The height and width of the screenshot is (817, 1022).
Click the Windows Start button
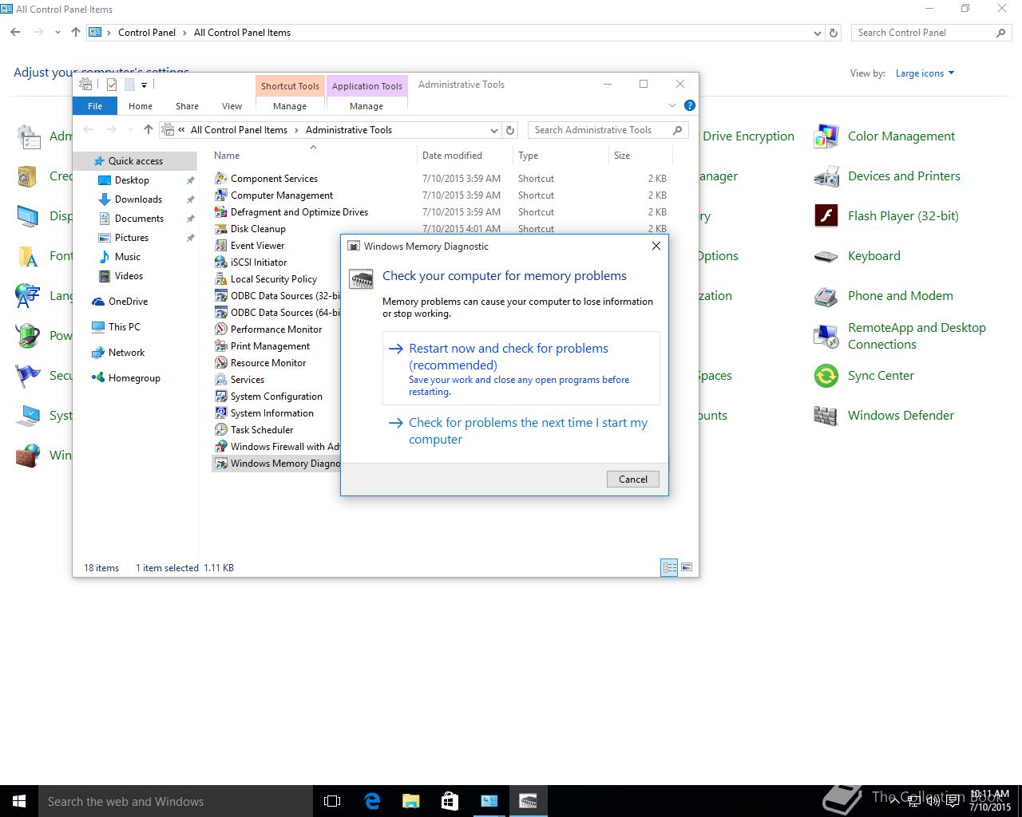pyautogui.click(x=19, y=801)
